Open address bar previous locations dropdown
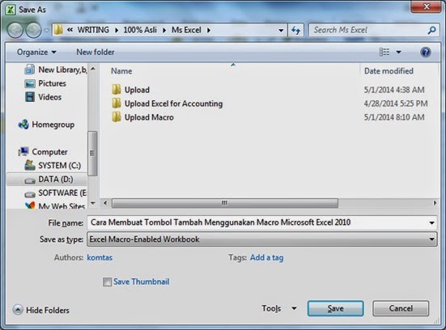 tap(281, 30)
